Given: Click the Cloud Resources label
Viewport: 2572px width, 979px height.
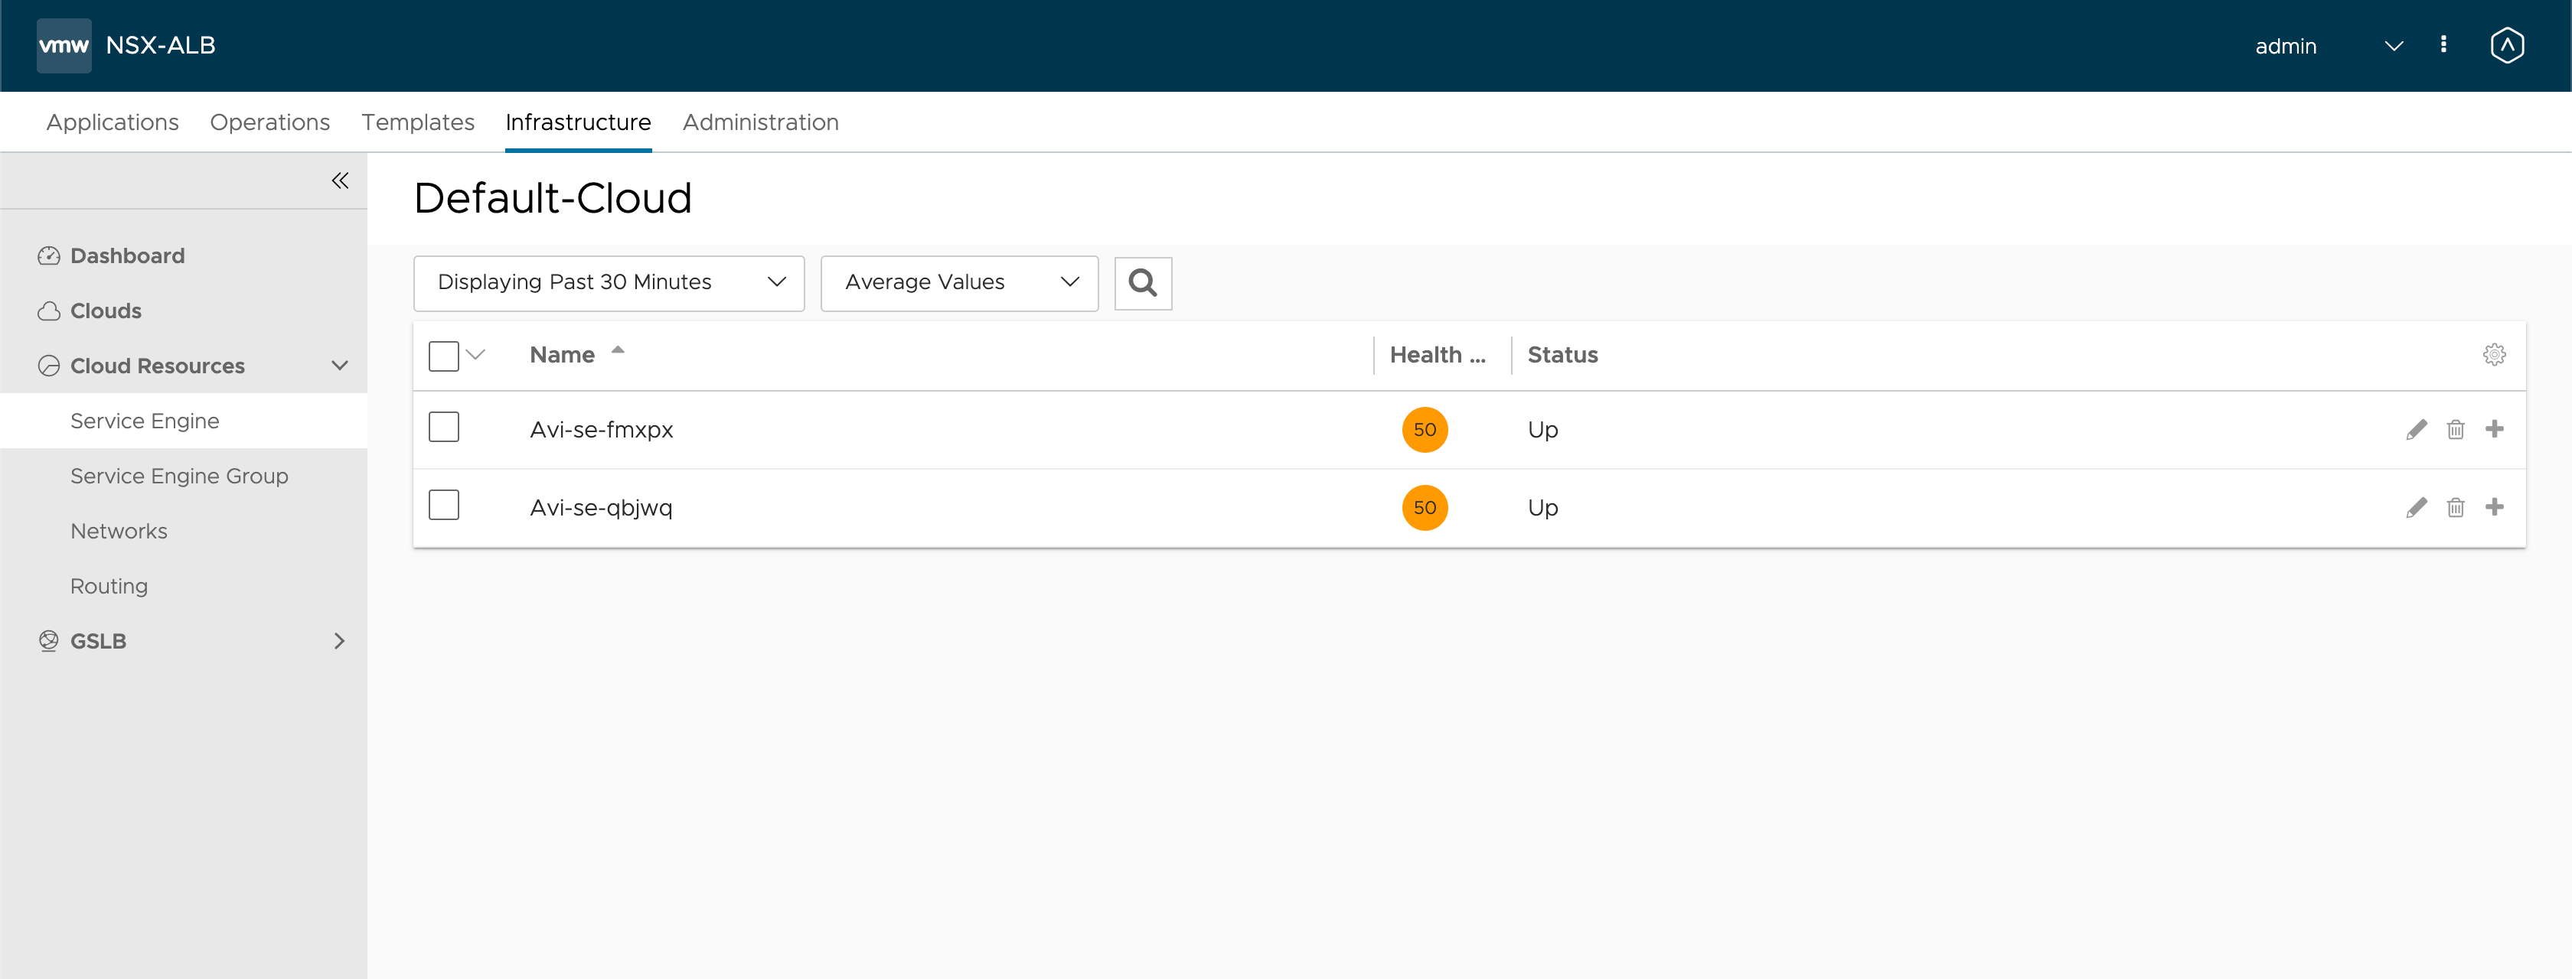Looking at the screenshot, I should pos(157,366).
